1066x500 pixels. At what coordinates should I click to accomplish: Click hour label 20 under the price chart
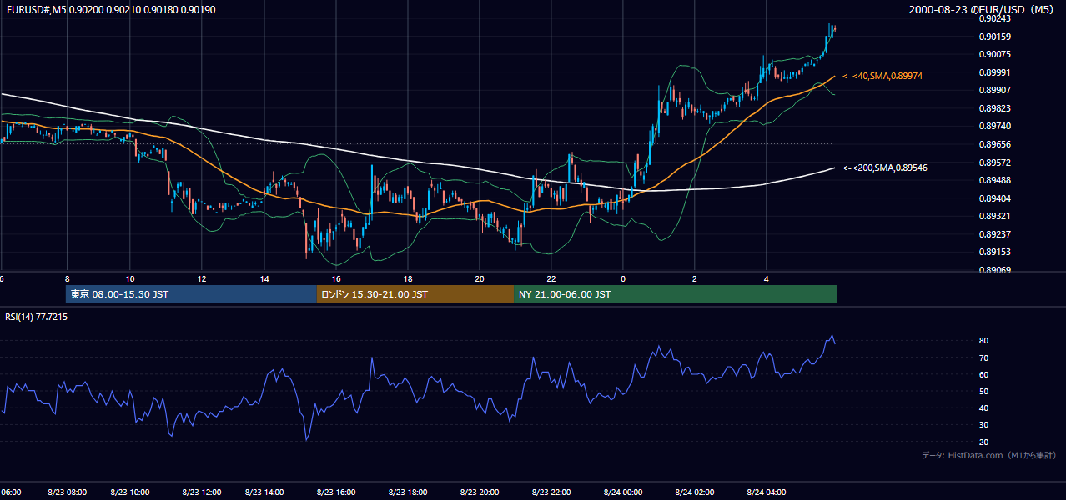(x=479, y=278)
